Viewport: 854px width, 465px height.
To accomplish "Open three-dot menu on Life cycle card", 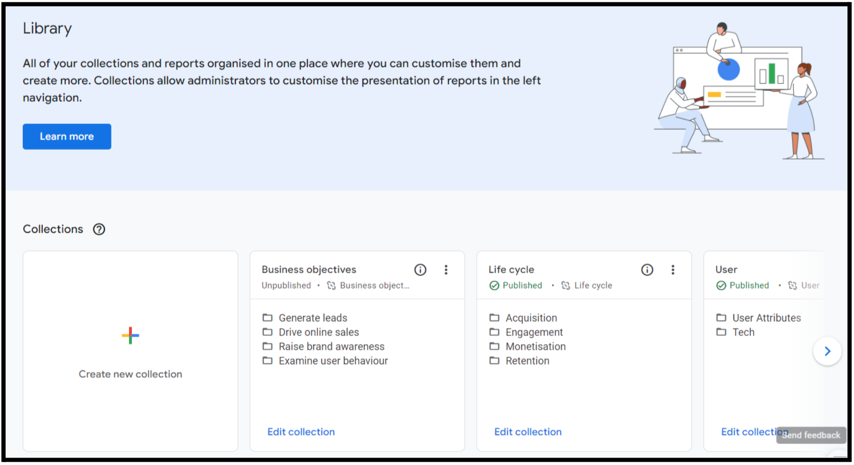I will 673,270.
